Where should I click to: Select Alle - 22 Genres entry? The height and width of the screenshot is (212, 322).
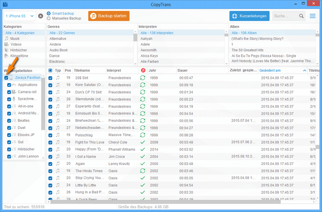pos(90,33)
